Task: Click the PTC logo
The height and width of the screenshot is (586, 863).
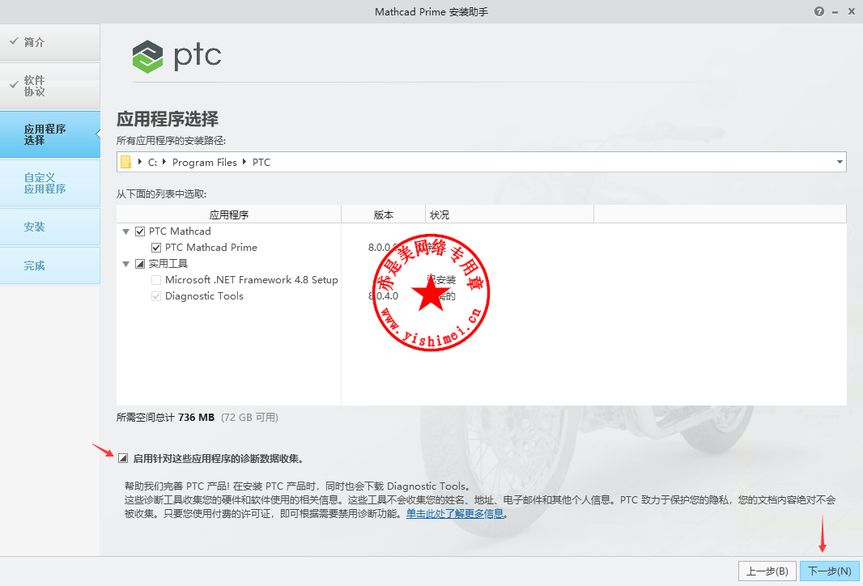Action: pyautogui.click(x=176, y=56)
